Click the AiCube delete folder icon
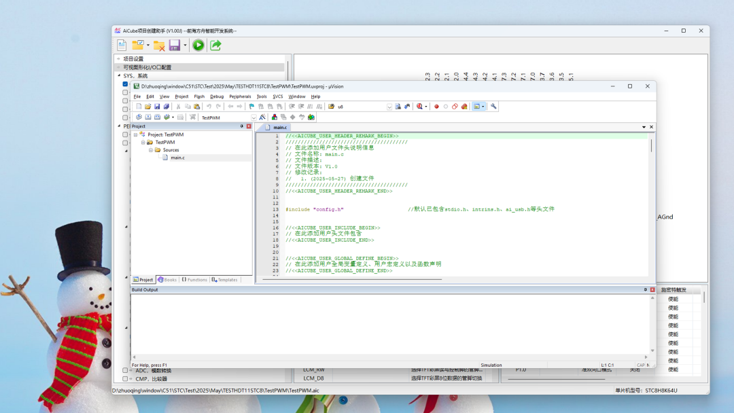734x413 pixels. click(x=159, y=46)
